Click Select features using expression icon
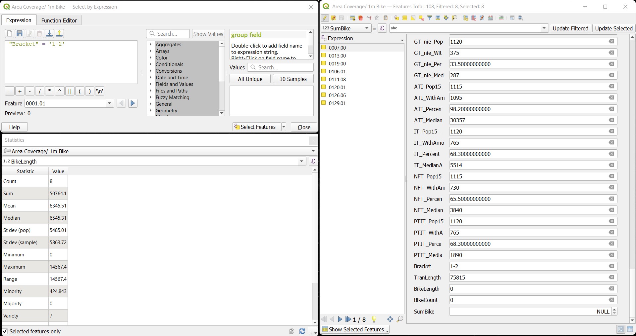The height and width of the screenshot is (336, 636). click(x=397, y=18)
